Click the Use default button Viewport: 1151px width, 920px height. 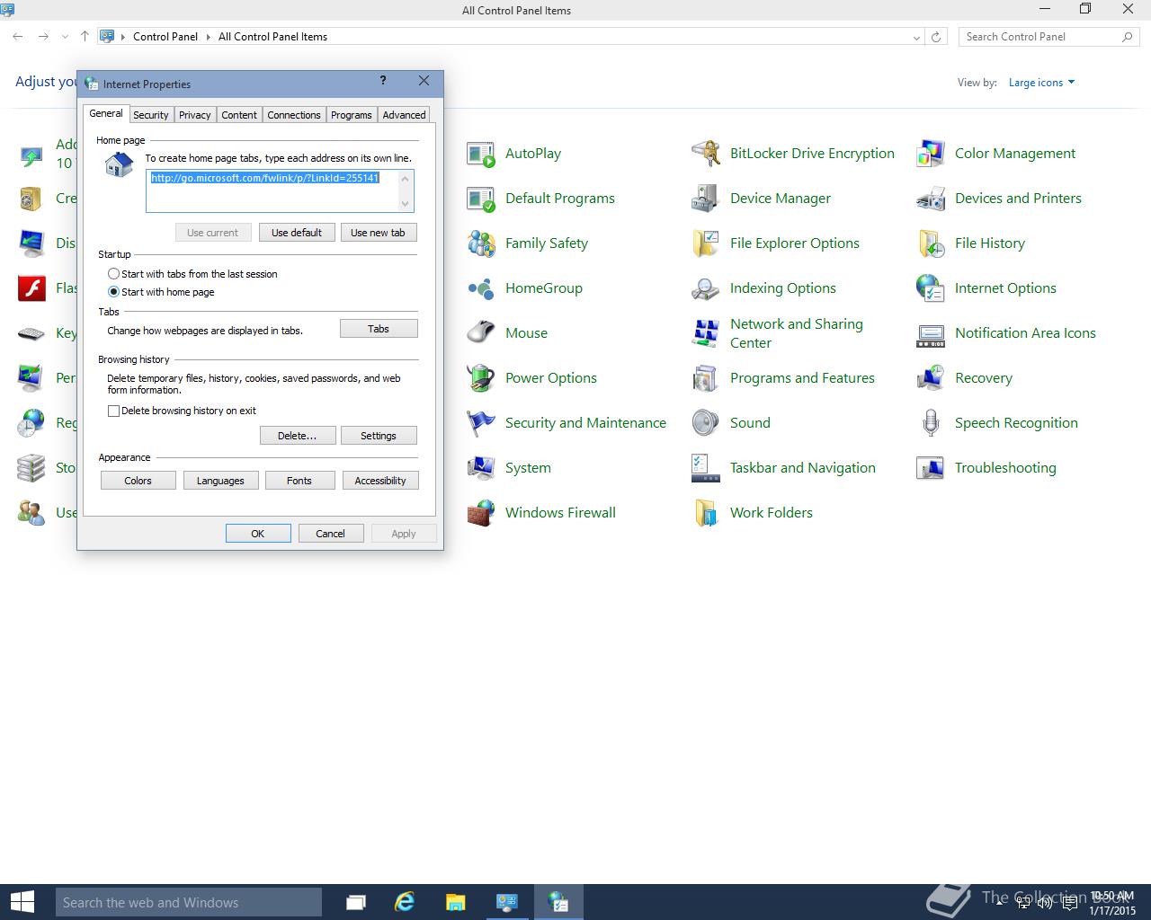click(x=297, y=233)
